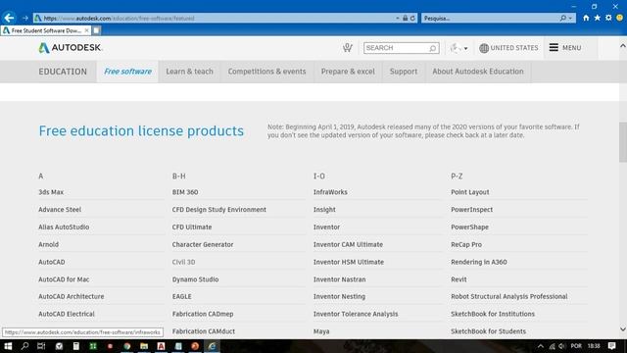Screen dimensions: 627x353
Task: Open the Free software tab
Action: tap(127, 72)
